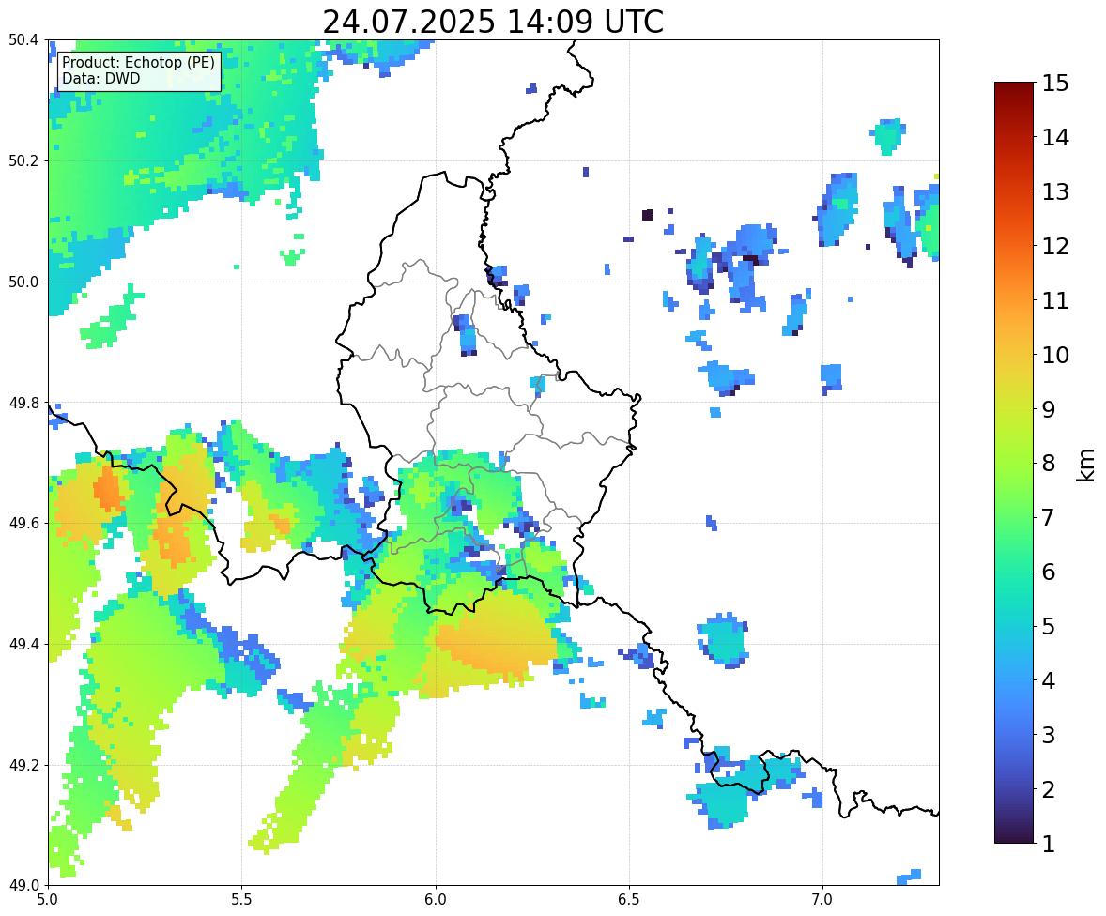The width and height of the screenshot is (1106, 916).
Task: Click the dark purple bottom of colorbar
Action: tap(1014, 834)
